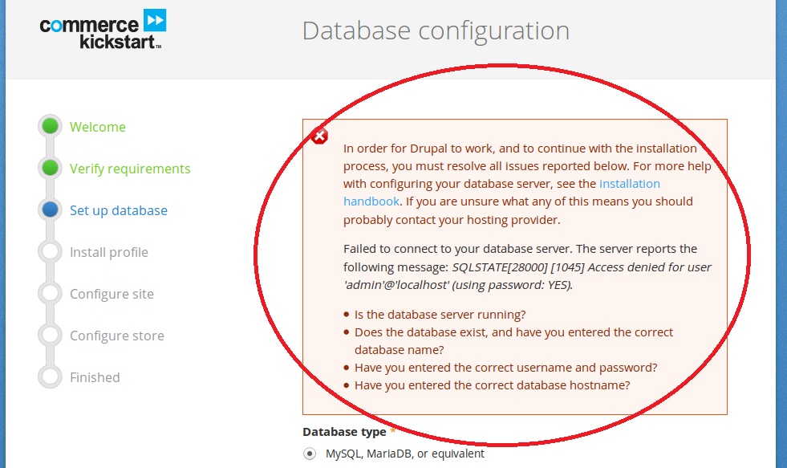Click the Commerce Kickstart logo
Image resolution: width=787 pixels, height=468 pixels.
(x=103, y=29)
